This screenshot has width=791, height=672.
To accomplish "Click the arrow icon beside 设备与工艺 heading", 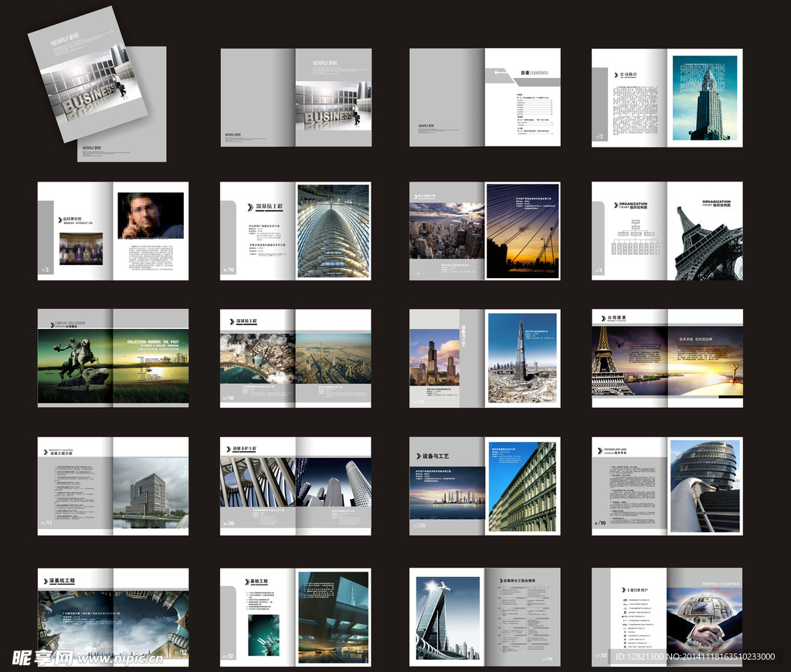I will (x=417, y=456).
